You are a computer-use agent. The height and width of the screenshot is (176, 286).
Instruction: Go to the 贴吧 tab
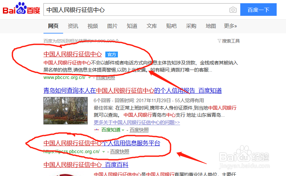click(x=171, y=26)
